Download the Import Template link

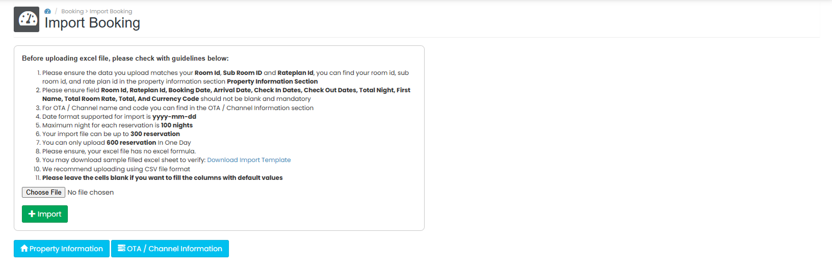click(249, 160)
